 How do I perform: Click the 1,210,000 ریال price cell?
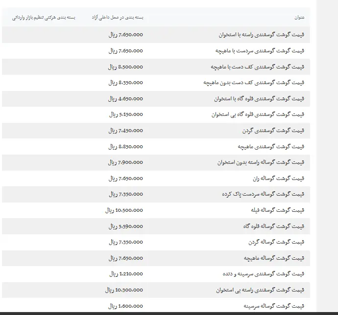click(126, 274)
